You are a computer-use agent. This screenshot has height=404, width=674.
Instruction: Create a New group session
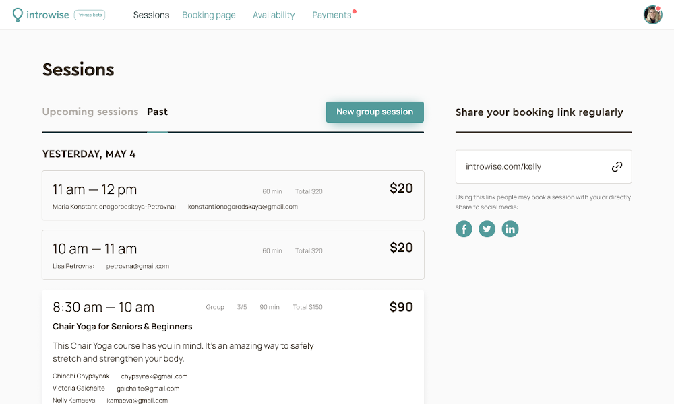click(x=375, y=112)
